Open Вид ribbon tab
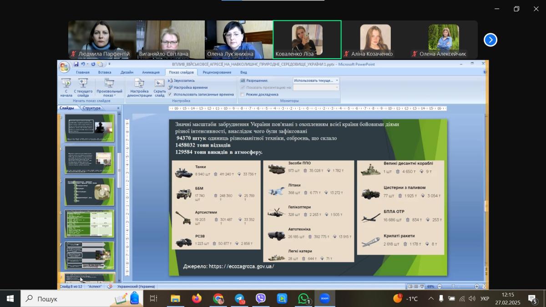The image size is (546, 307). [243, 72]
